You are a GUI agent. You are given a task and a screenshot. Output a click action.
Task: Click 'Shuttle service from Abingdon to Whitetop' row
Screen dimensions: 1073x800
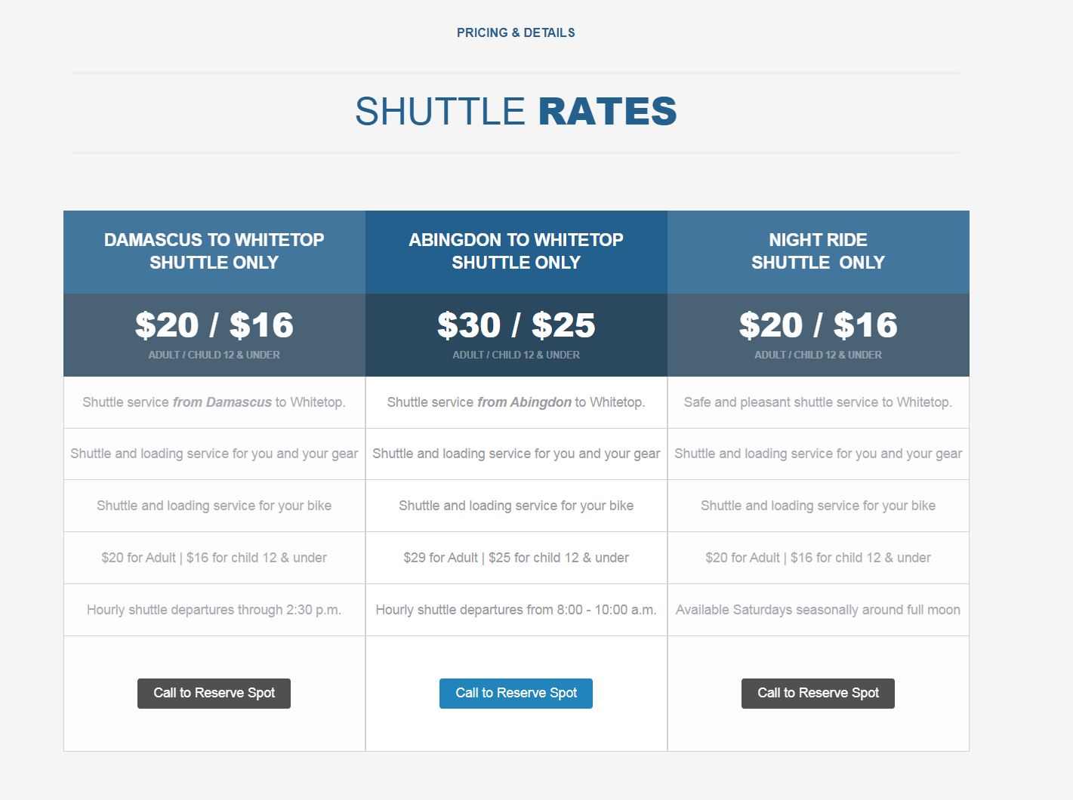[x=516, y=402]
